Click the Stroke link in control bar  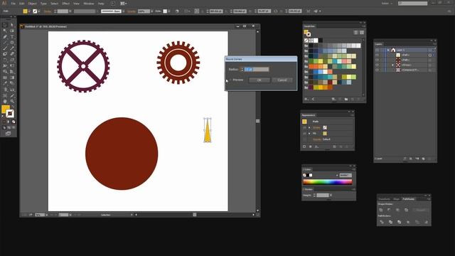[48, 11]
